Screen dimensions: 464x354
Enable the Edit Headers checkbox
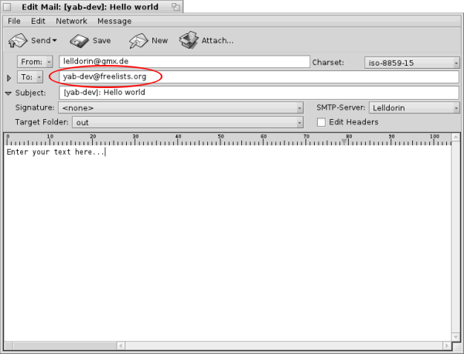click(x=322, y=122)
